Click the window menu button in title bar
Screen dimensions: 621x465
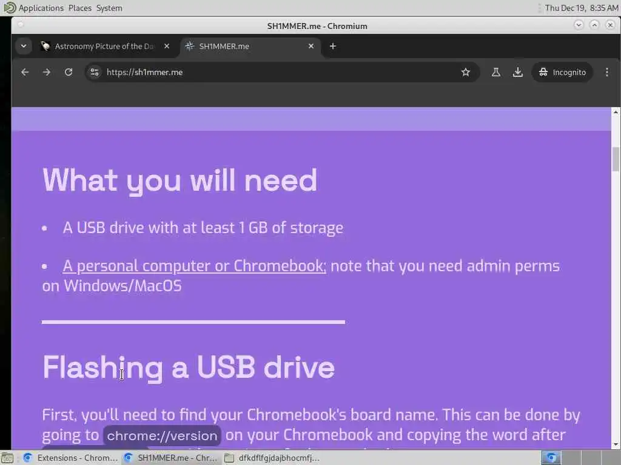coord(21,25)
